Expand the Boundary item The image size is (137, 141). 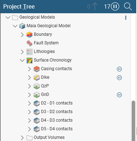tap(22, 35)
